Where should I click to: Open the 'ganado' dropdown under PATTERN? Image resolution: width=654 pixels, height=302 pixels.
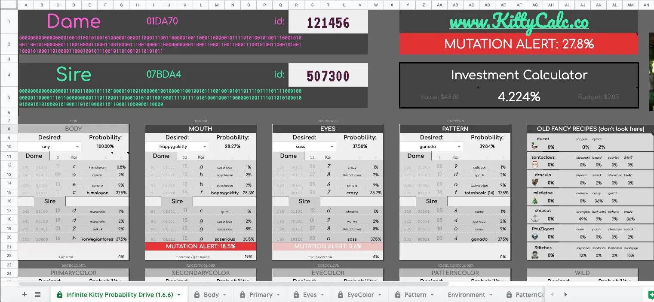459,146
